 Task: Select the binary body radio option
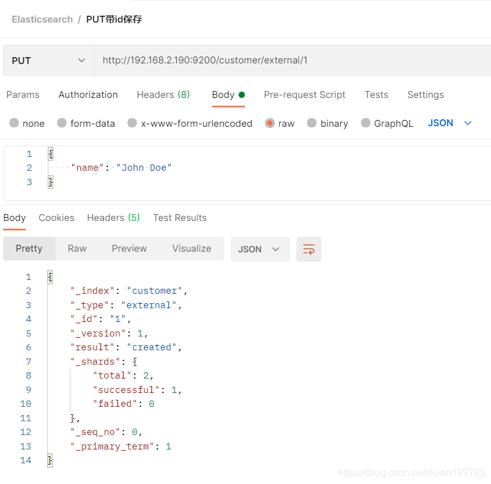tap(311, 122)
